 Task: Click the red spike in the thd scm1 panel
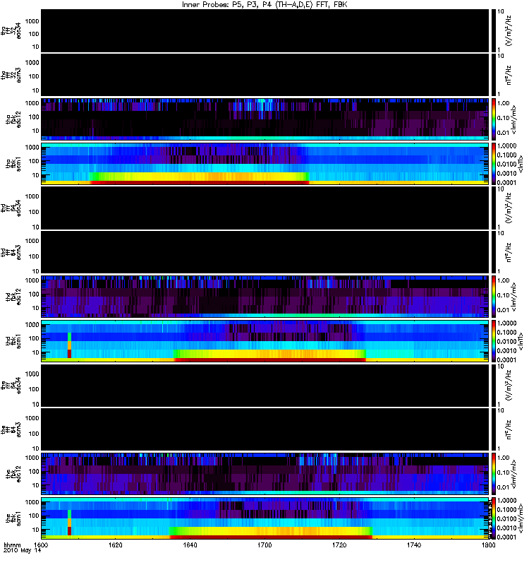[69, 354]
